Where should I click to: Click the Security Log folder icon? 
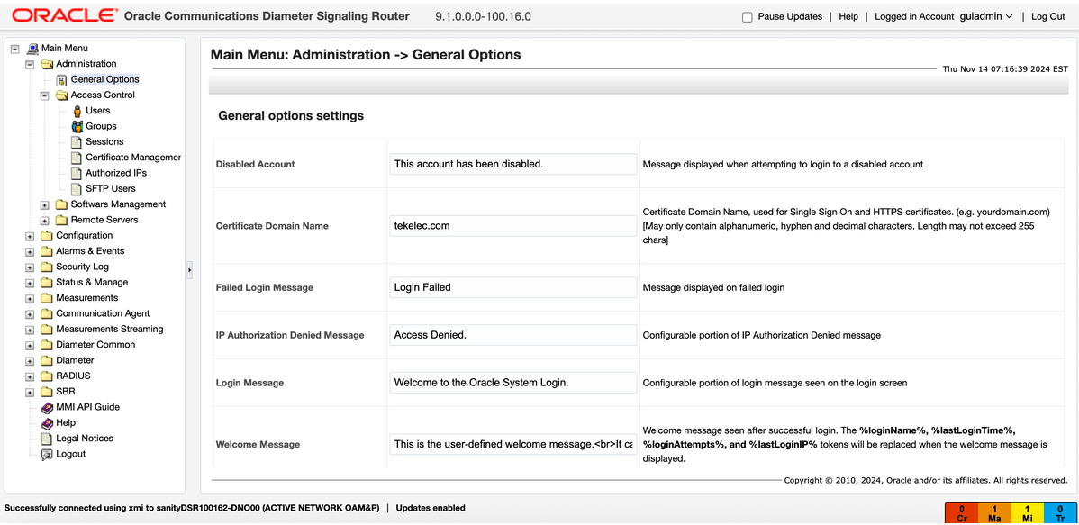(46, 267)
